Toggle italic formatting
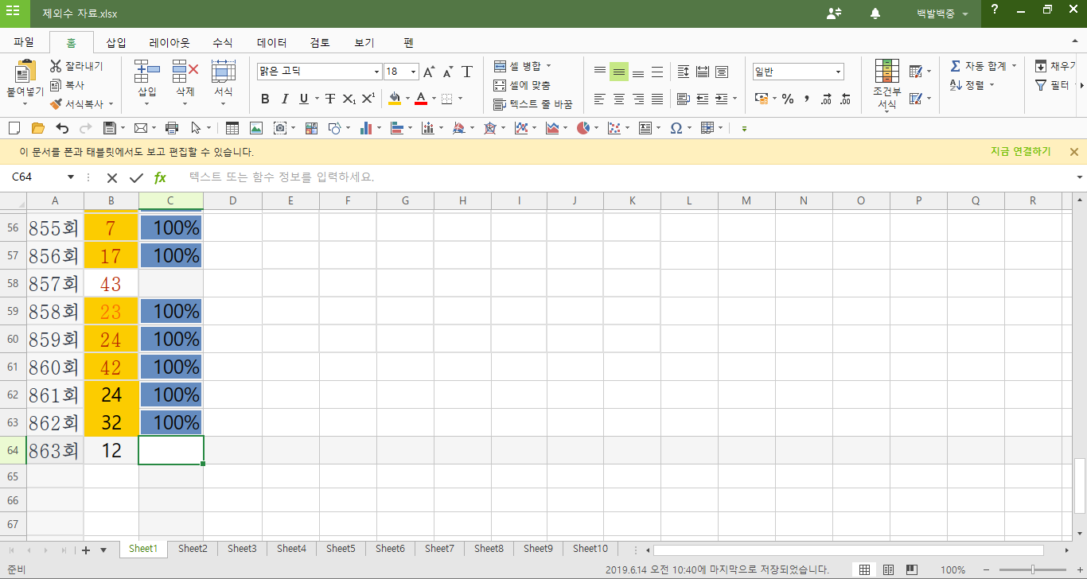The width and height of the screenshot is (1087, 579). (285, 99)
